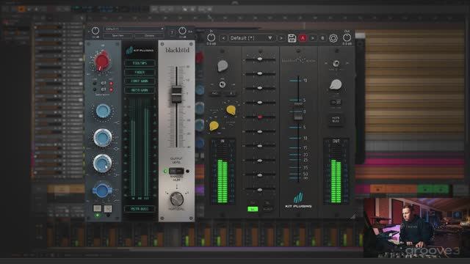
Task: Select the first green-outlined mode button
Action: 140,63
